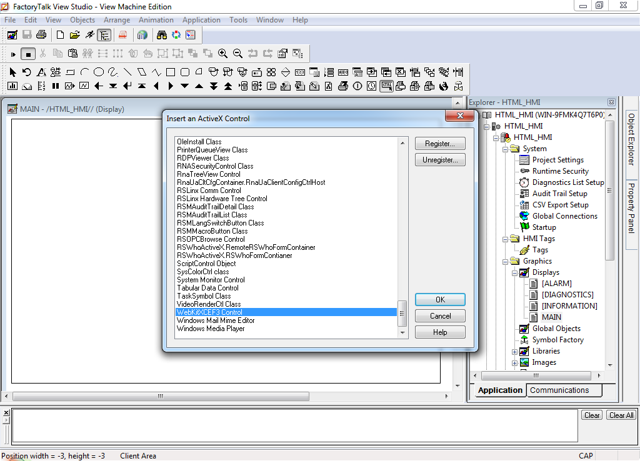This screenshot has width=640, height=461.
Task: Select the Arc drawing tool
Action: click(84, 72)
